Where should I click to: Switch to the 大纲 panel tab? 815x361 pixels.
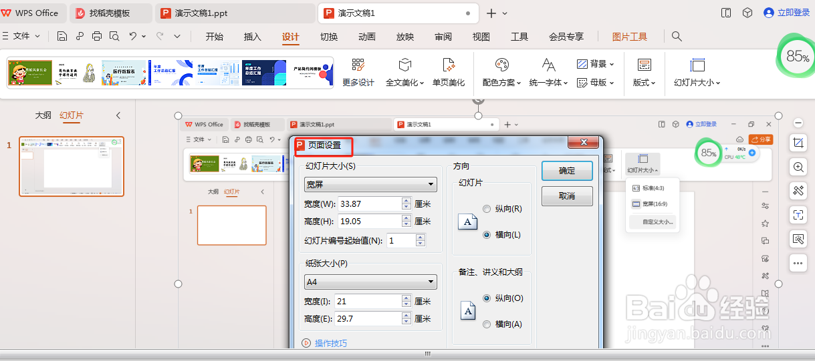click(x=43, y=115)
